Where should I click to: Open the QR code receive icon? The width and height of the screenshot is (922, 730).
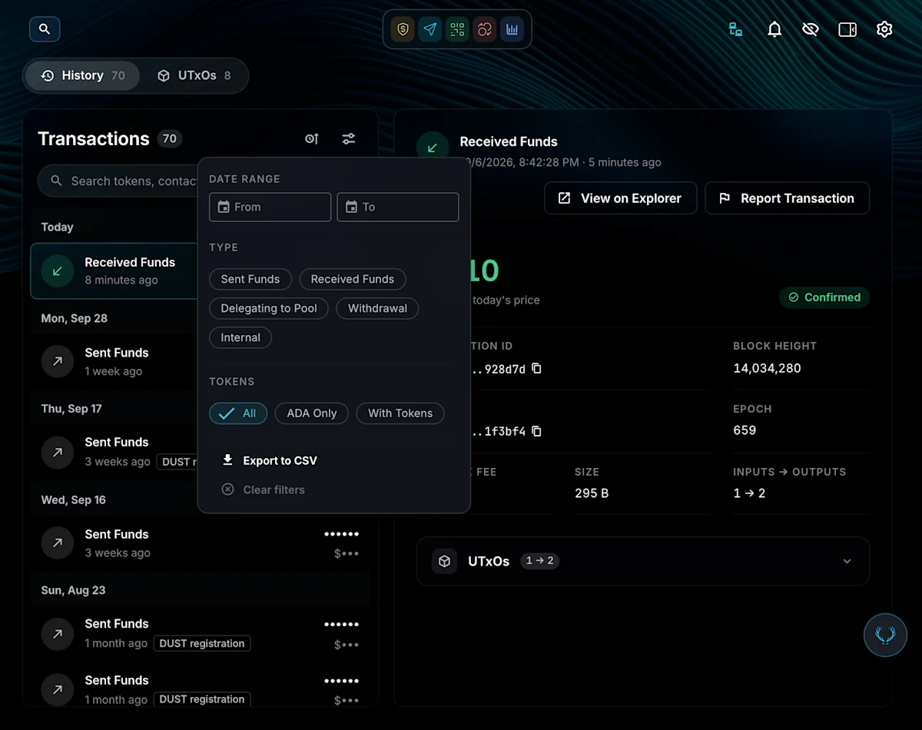[457, 29]
